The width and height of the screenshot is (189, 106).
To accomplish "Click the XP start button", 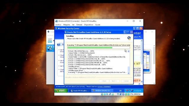I will coord(61,91).
